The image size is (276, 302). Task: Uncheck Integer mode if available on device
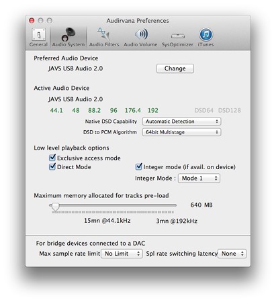coord(138,166)
